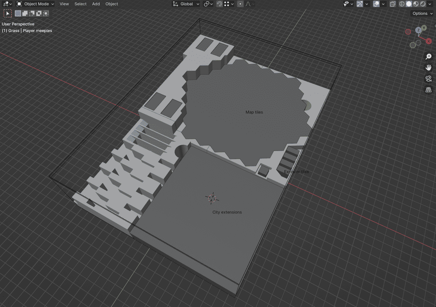
Task: Open the Global transform orientation dropdown
Action: pyautogui.click(x=186, y=4)
